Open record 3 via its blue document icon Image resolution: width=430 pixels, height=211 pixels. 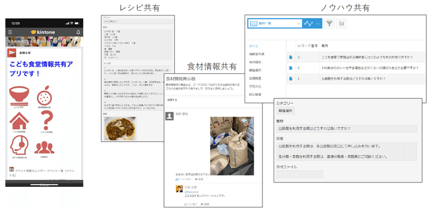(291, 57)
